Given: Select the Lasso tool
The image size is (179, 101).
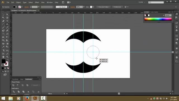Looking at the screenshot, I should click(7, 18).
